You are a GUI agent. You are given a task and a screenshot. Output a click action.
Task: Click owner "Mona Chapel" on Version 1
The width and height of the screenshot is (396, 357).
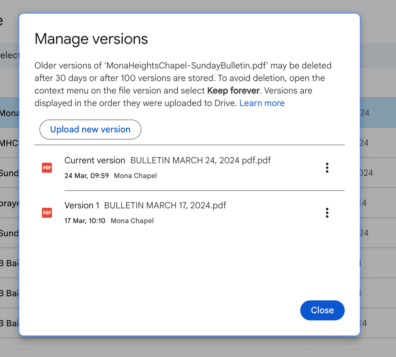pos(132,221)
